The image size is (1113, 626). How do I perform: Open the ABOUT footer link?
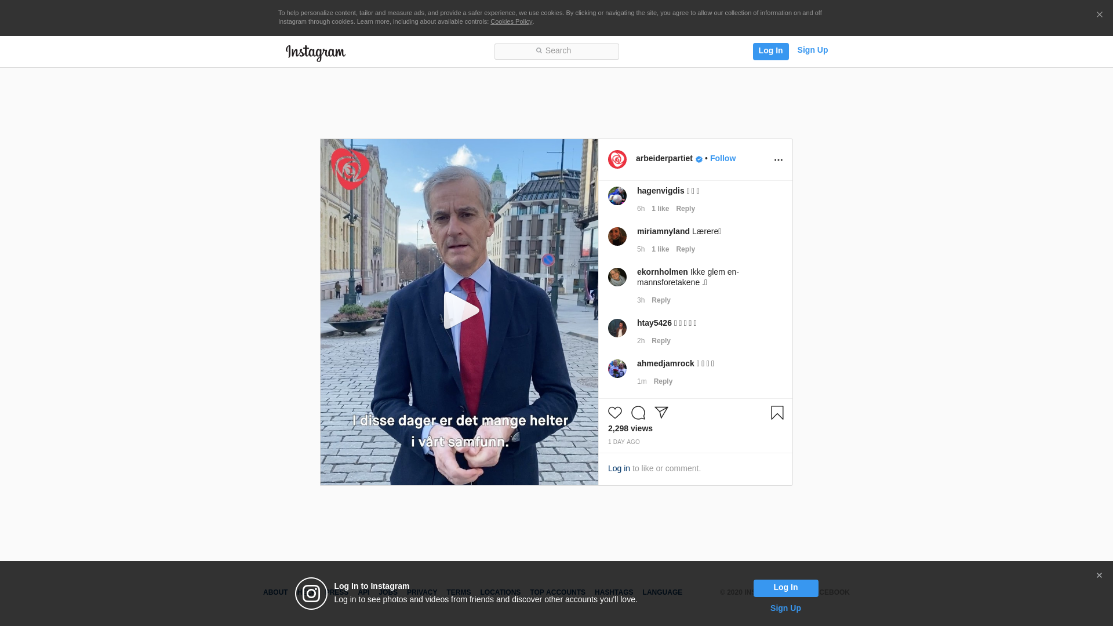point(275,592)
